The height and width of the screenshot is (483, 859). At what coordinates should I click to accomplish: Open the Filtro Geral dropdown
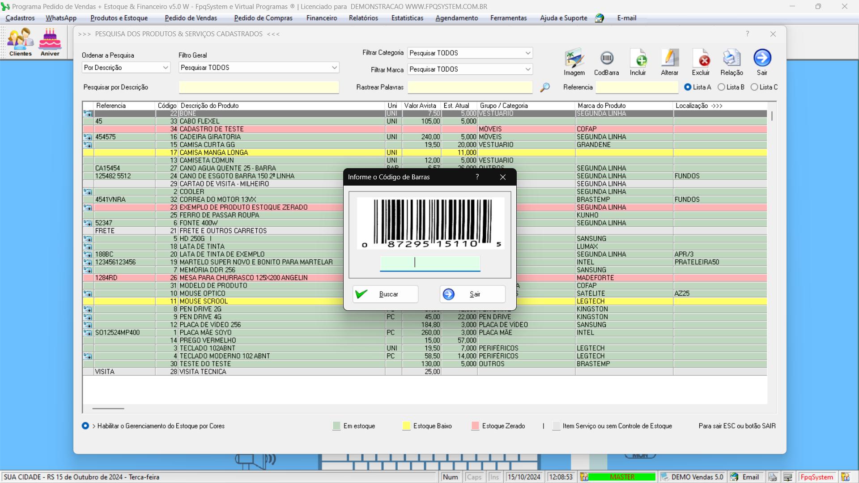[x=259, y=68]
